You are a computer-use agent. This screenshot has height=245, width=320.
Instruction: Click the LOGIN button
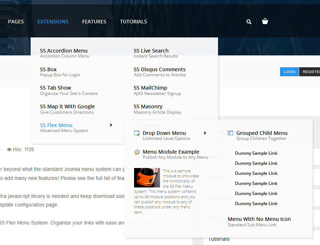pos(289,72)
